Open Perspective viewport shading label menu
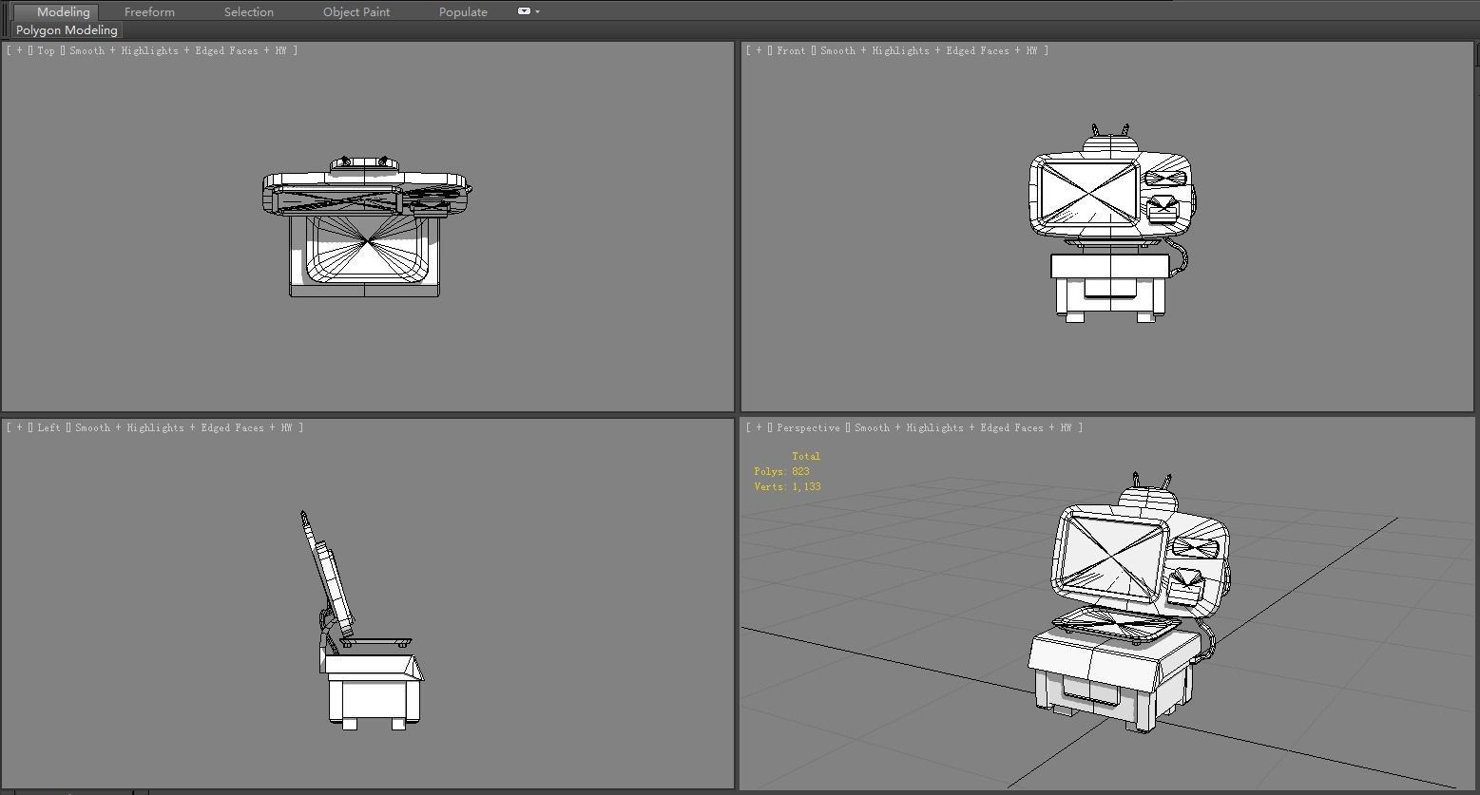 click(x=963, y=427)
